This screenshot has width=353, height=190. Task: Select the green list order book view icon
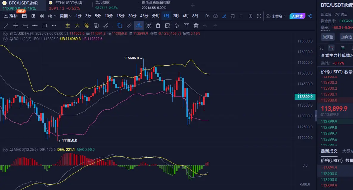(x=343, y=48)
